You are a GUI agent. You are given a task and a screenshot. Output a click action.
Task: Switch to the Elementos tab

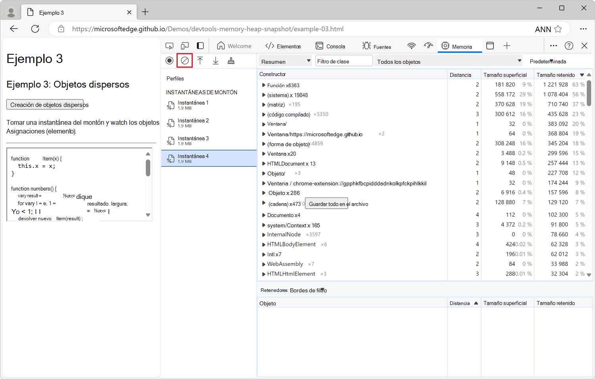coord(283,46)
